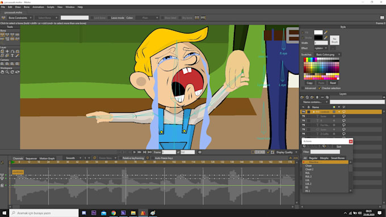Click the Copy style button
Image resolution: width=386 pixels, height=217 pixels.
tap(309, 83)
